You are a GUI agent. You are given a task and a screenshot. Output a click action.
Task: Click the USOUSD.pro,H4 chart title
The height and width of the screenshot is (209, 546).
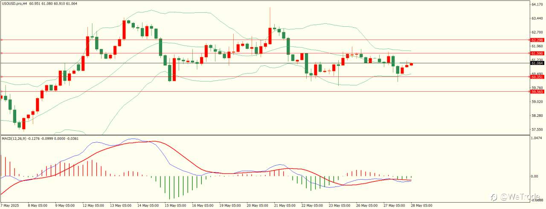point(14,3)
